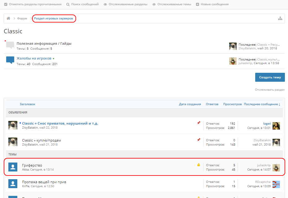The width and height of the screenshot is (288, 198).
Task: Open Izgoi's profile link
Action: tap(267, 123)
